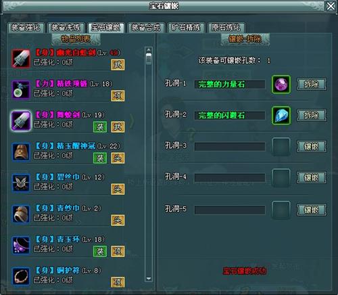
Task: Click 镶嵌 for 孔洞-3
Action: (x=312, y=147)
